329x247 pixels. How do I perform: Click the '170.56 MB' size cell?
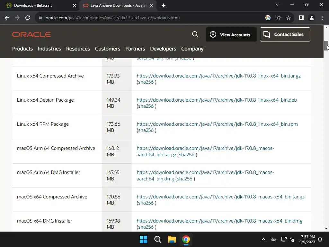click(x=117, y=200)
